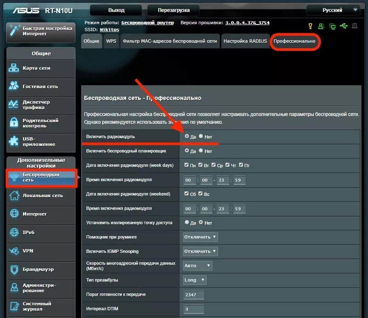Open Тип преамбулы Long dropdown

click(x=195, y=280)
